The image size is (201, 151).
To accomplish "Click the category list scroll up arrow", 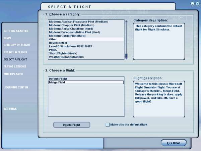I will click(x=126, y=21).
